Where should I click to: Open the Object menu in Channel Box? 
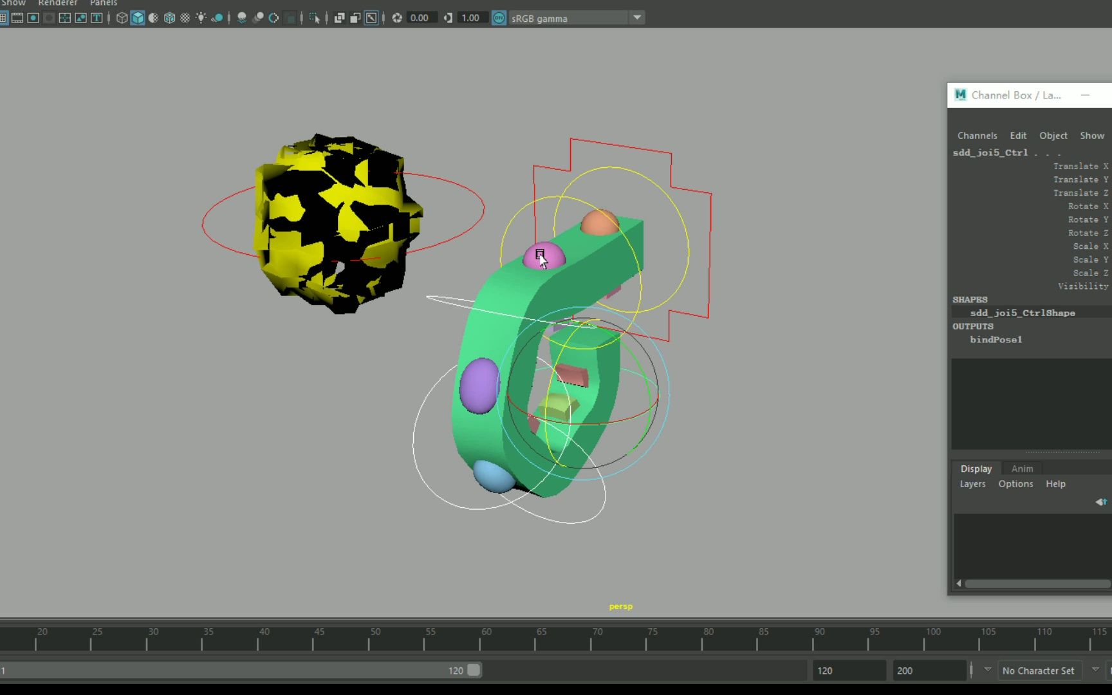coord(1053,136)
